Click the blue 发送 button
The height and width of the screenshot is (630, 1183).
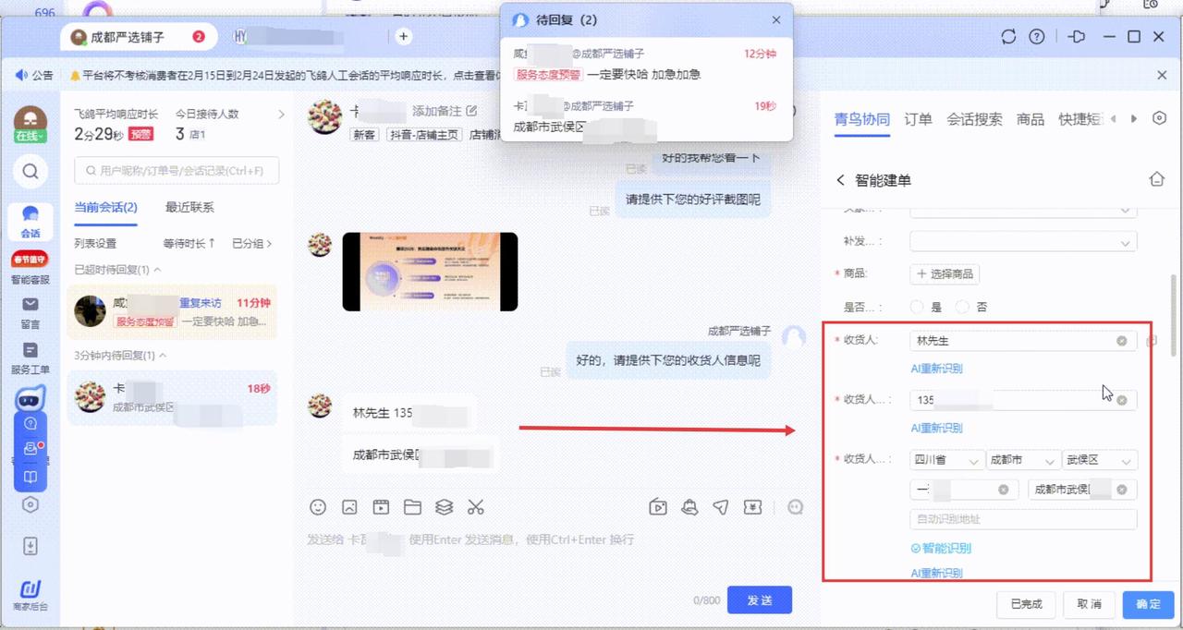point(759,600)
